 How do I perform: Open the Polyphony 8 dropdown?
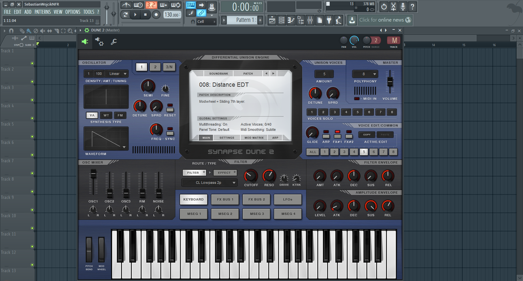pyautogui.click(x=365, y=74)
